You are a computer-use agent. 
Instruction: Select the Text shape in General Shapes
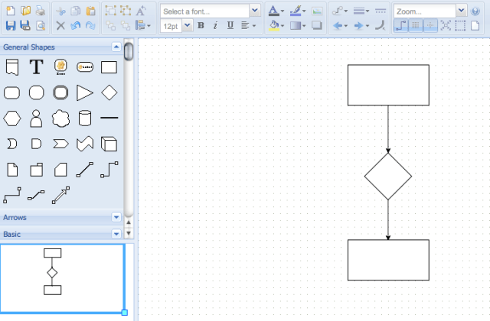coord(36,67)
